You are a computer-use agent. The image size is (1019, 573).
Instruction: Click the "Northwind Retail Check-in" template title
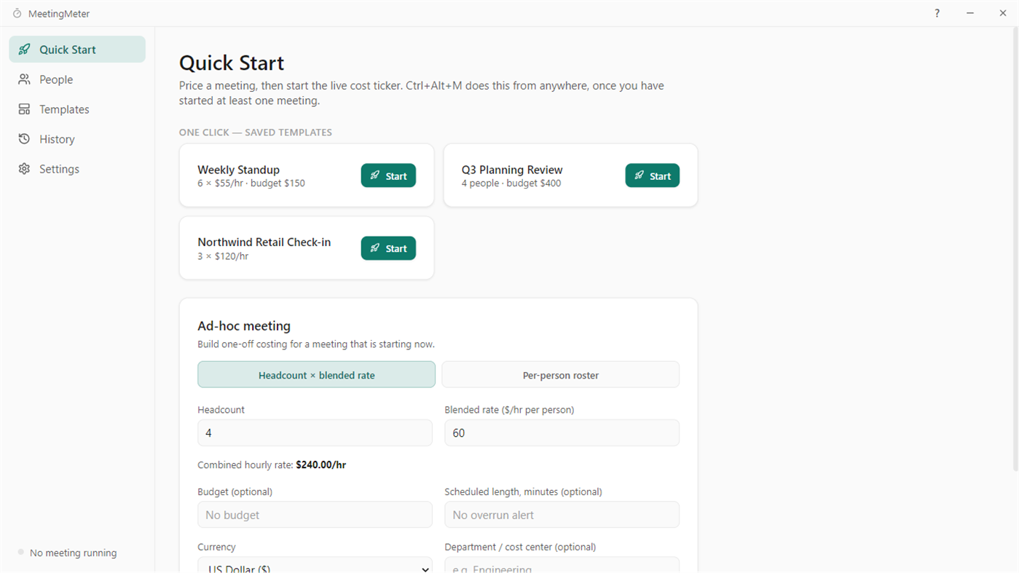click(264, 242)
